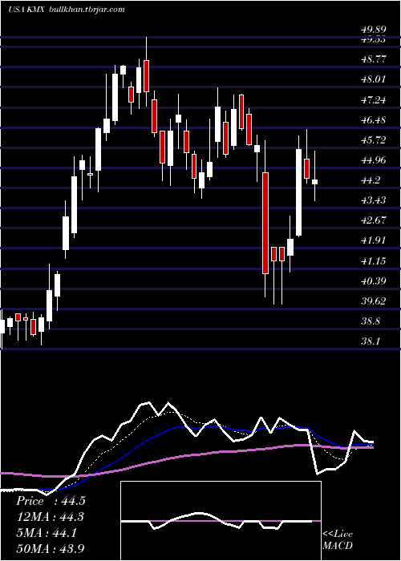Click the 41.15 price level label
The width and height of the screenshot is (401, 561).
point(375,260)
